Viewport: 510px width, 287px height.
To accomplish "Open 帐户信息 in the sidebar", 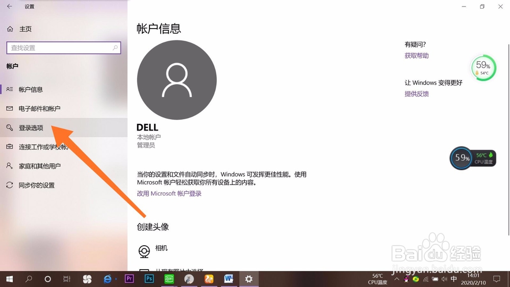I will tap(64, 89).
